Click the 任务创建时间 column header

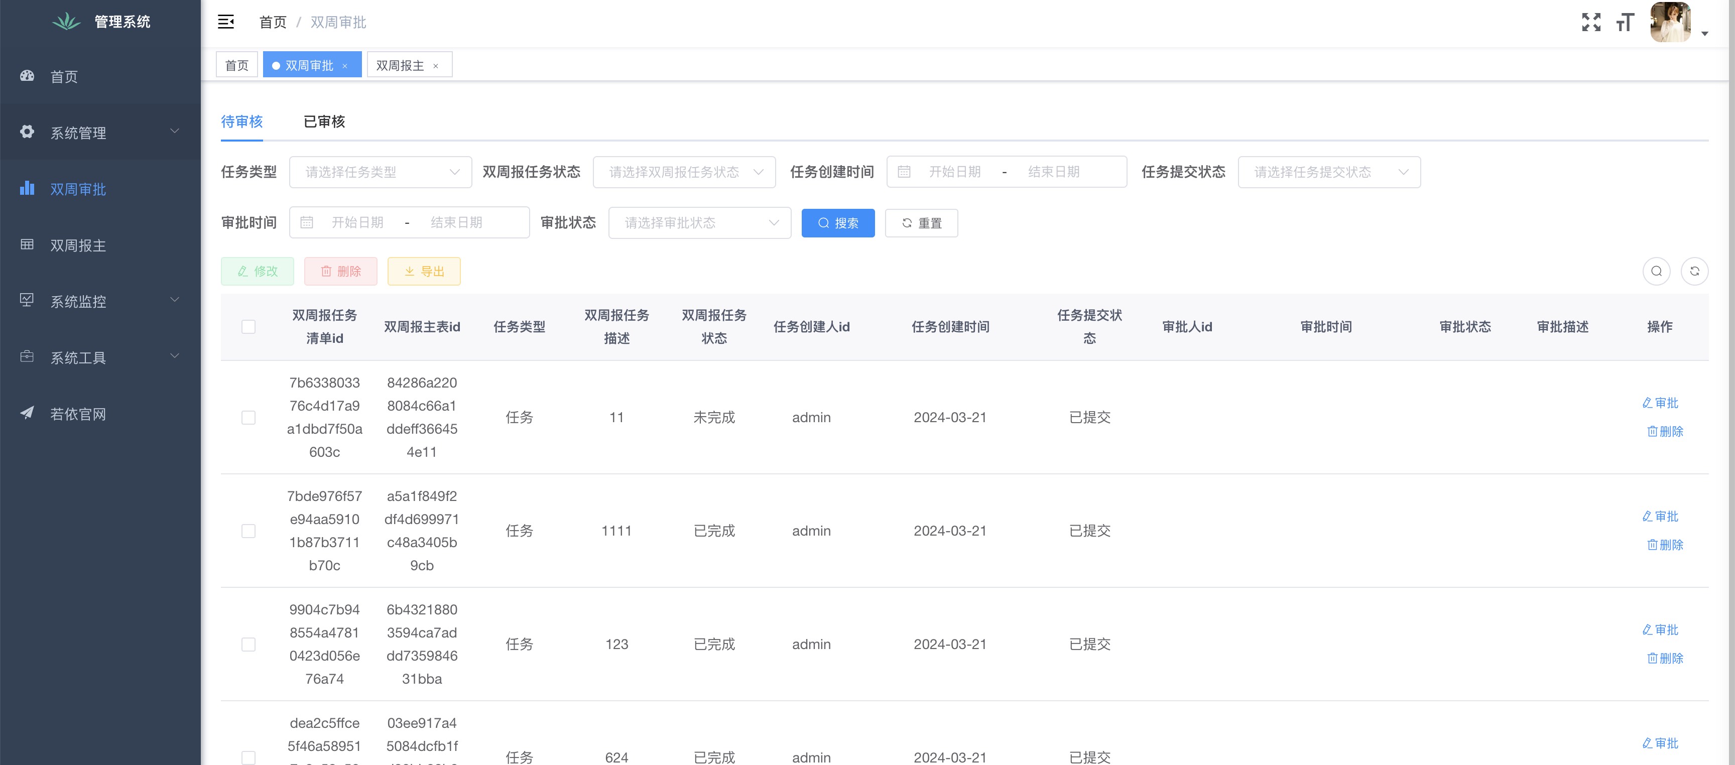(x=950, y=327)
